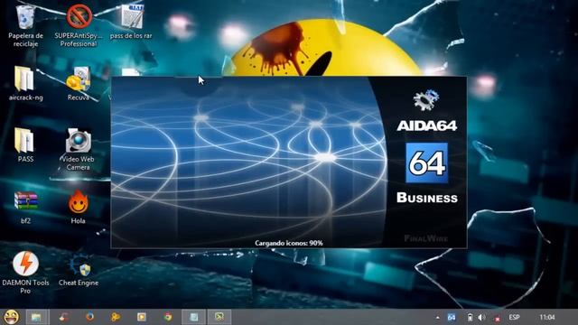Image resolution: width=578 pixels, height=325 pixels.
Task: Launch the Recuva shortcut
Action: pyautogui.click(x=79, y=83)
